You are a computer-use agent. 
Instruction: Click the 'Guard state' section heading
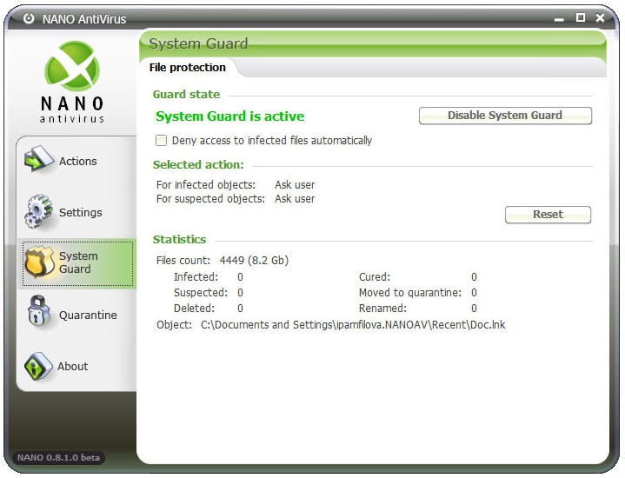tap(186, 94)
